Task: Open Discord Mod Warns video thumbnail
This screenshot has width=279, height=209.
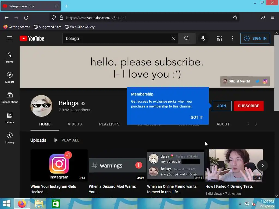Action: 117,165
